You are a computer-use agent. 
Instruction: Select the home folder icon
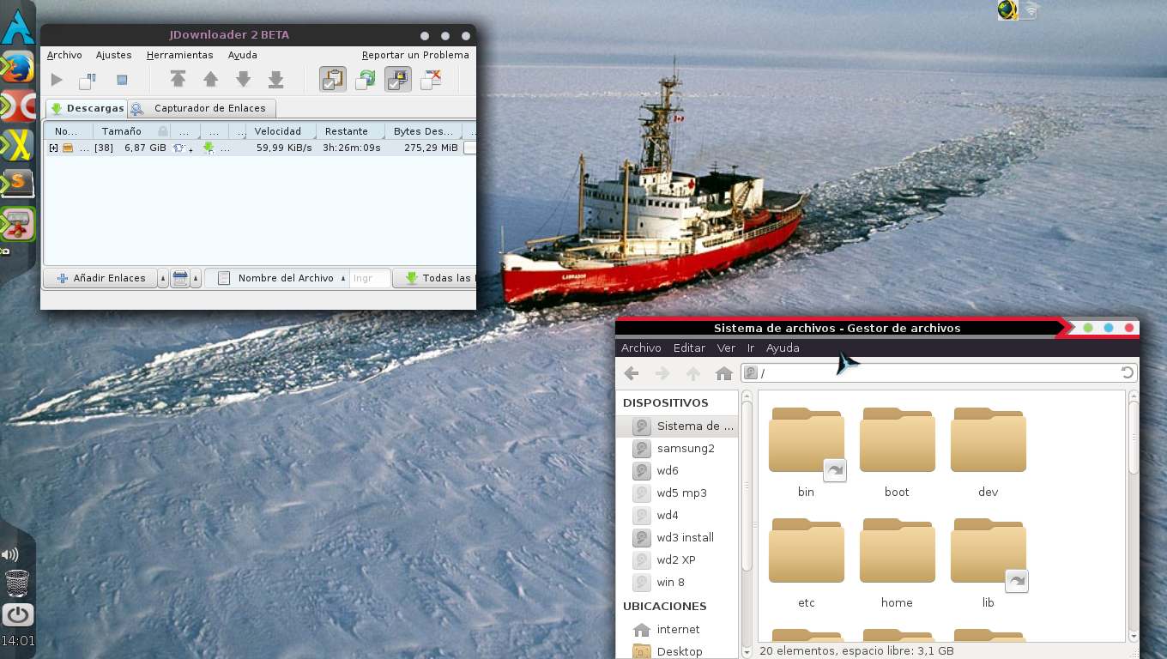[x=897, y=551]
